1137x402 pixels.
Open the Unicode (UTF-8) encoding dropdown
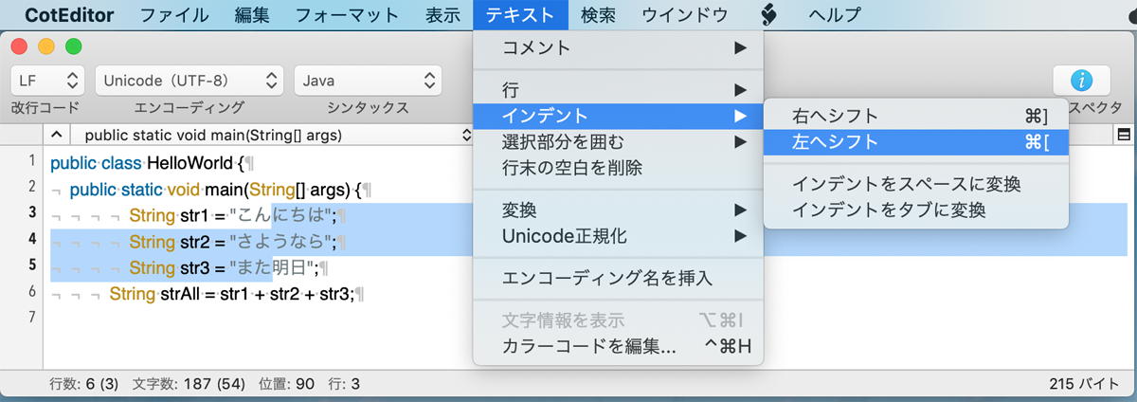189,81
